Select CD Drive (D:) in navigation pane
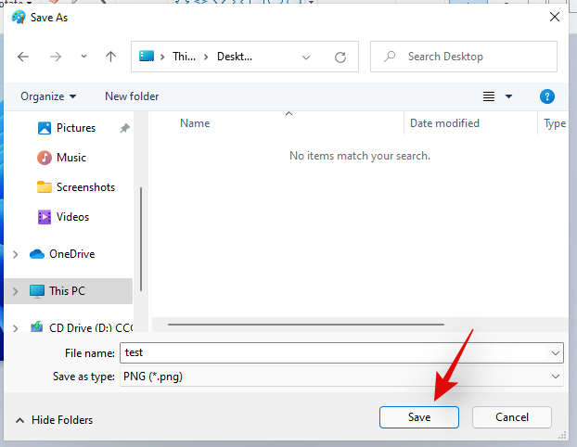The width and height of the screenshot is (577, 447). (x=82, y=327)
